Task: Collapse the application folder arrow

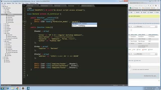Action: click(3, 8)
